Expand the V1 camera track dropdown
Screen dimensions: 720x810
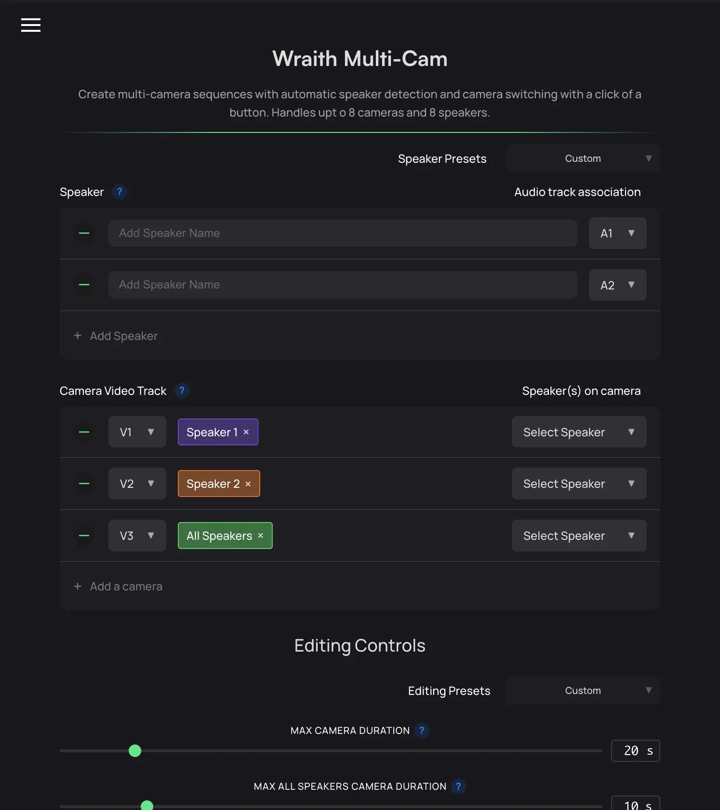point(137,432)
